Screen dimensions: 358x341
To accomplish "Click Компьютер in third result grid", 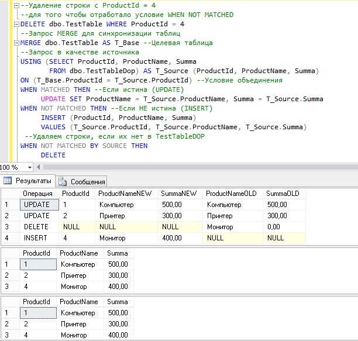I will pyautogui.click(x=80, y=313).
